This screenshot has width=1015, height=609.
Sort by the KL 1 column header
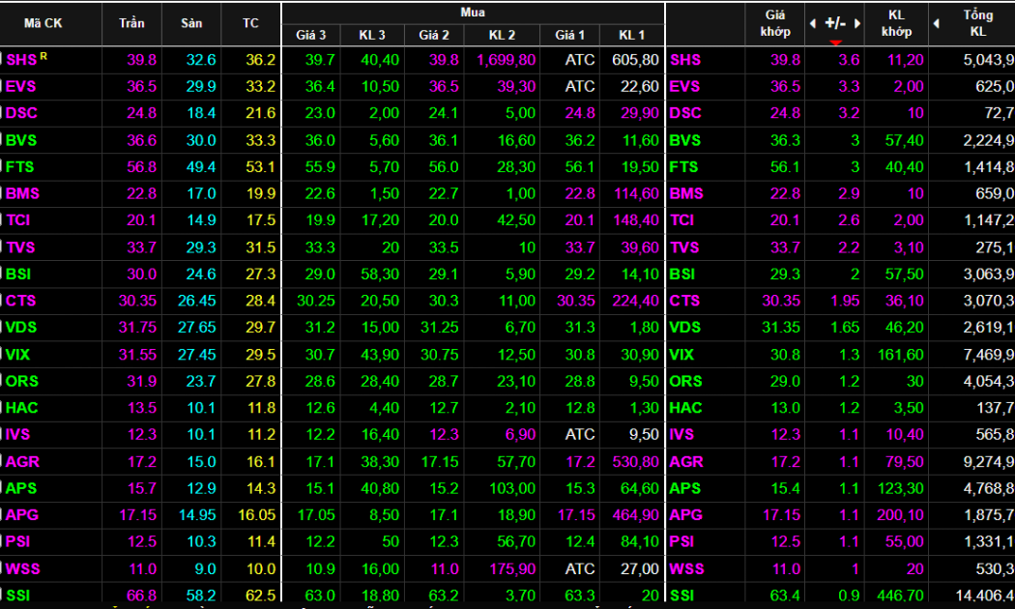pyautogui.click(x=632, y=35)
